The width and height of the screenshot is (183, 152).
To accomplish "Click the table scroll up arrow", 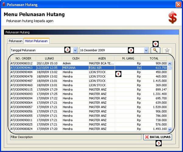I will [170, 63].
